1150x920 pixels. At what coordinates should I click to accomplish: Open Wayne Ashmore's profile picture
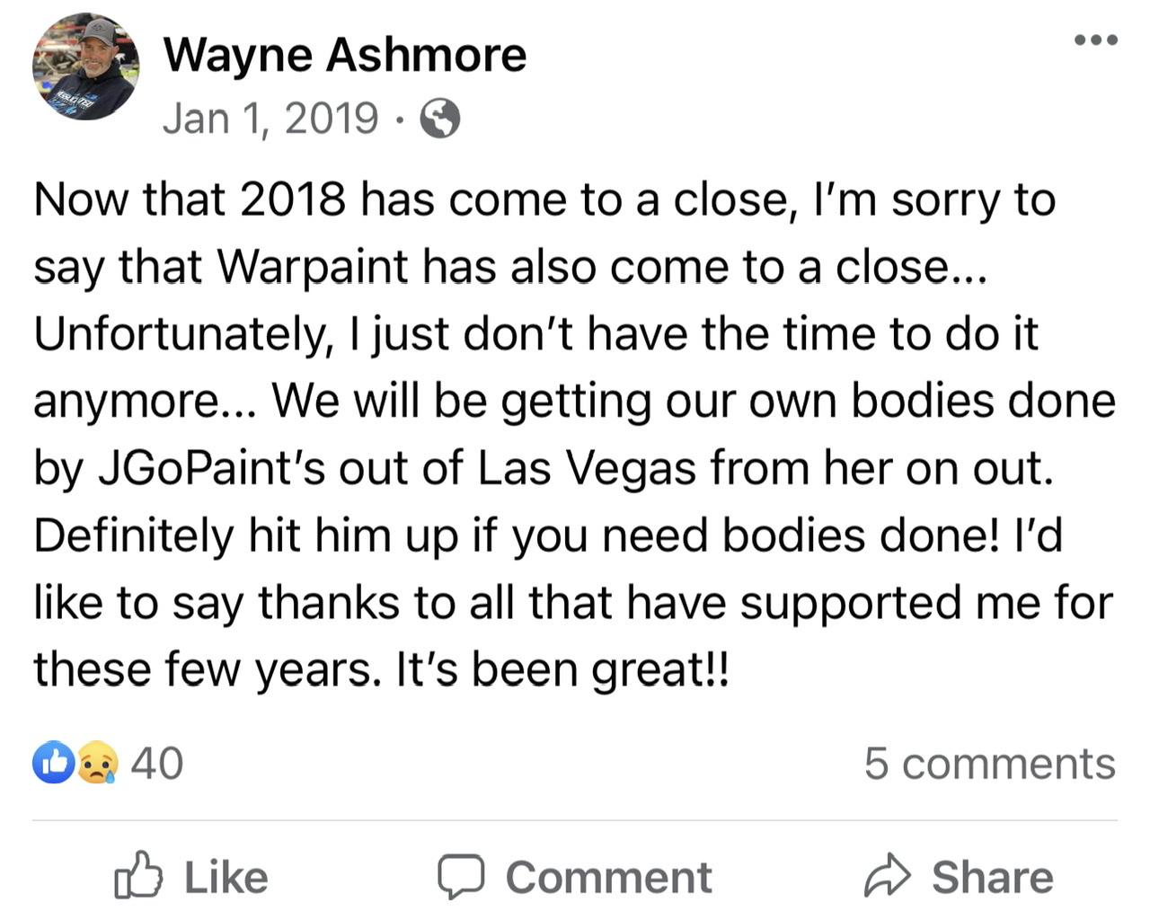pos(86,66)
